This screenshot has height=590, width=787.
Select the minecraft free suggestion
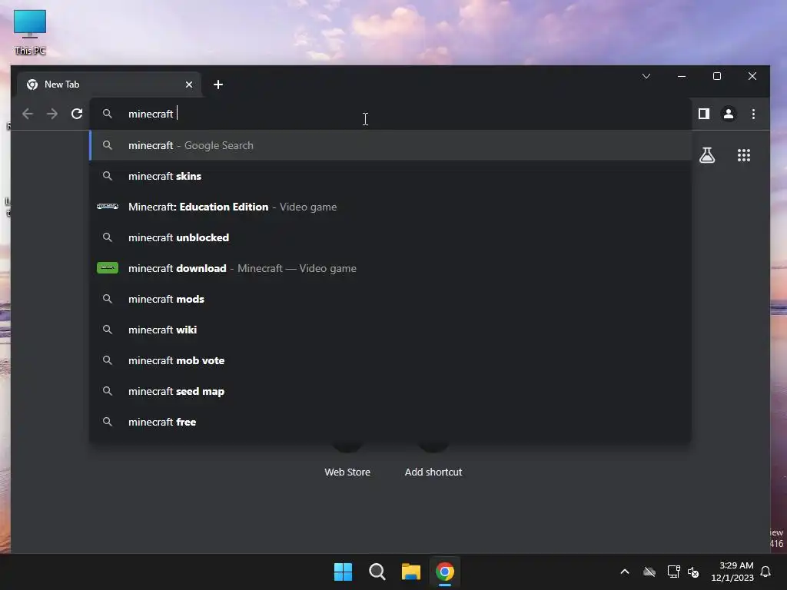tap(390, 422)
